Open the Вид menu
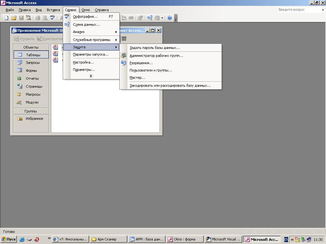 (39, 10)
